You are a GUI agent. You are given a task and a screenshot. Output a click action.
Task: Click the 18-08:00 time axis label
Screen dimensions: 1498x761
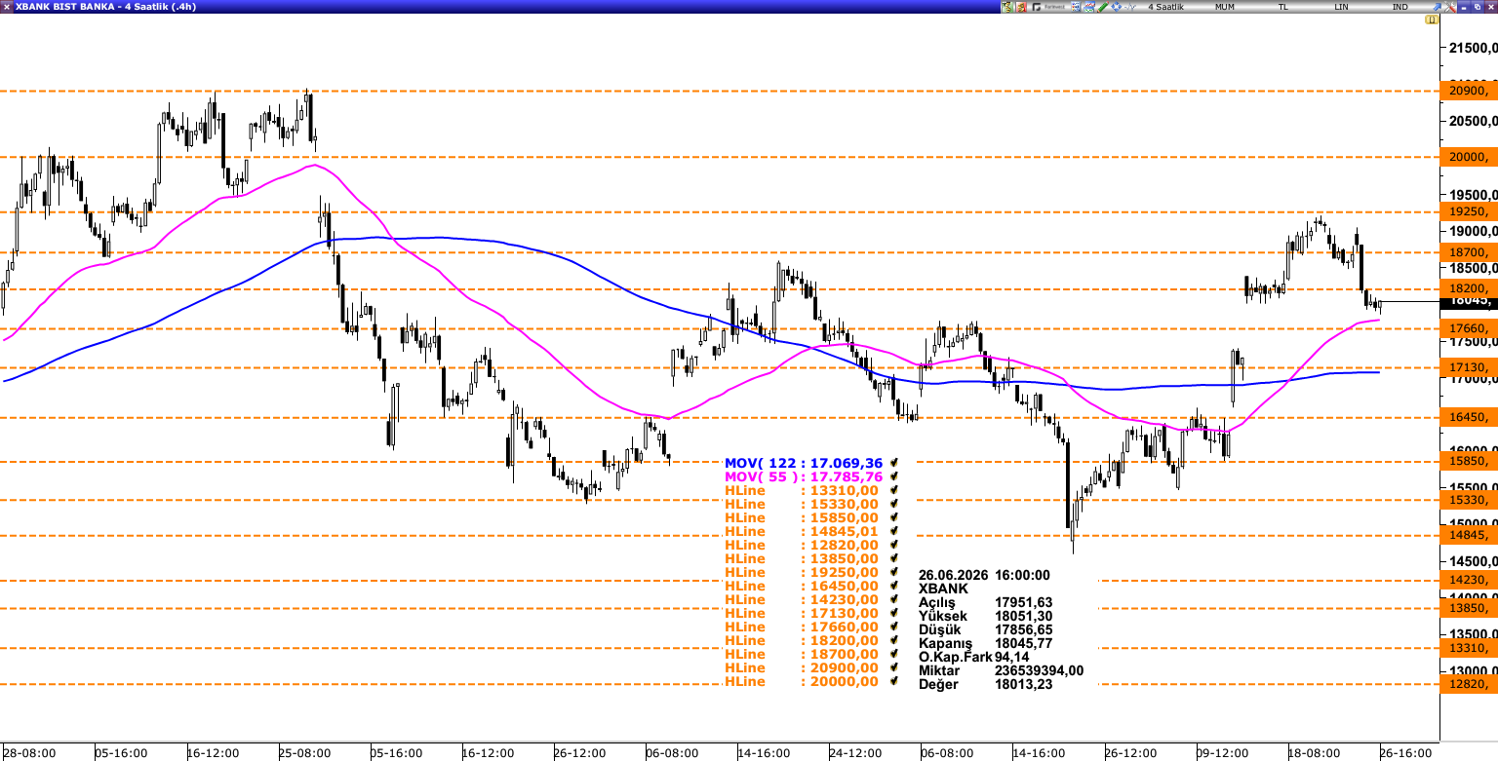1314,753
